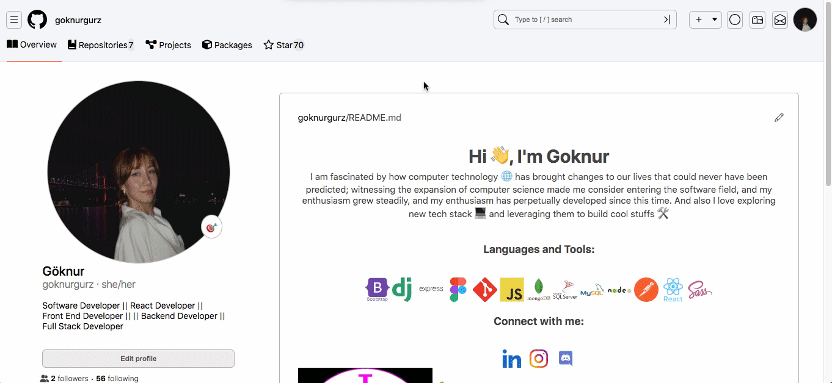This screenshot has width=832, height=383.
Task: Click the Postman logo icon
Action: click(x=646, y=290)
